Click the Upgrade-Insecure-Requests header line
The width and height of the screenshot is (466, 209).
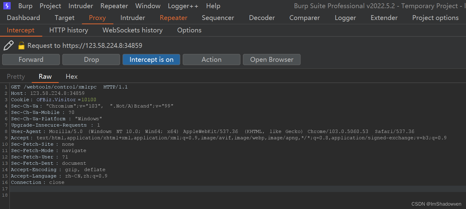(56, 125)
